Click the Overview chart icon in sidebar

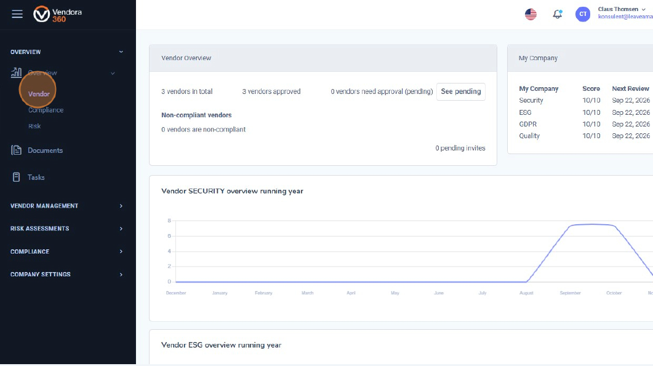coord(17,73)
